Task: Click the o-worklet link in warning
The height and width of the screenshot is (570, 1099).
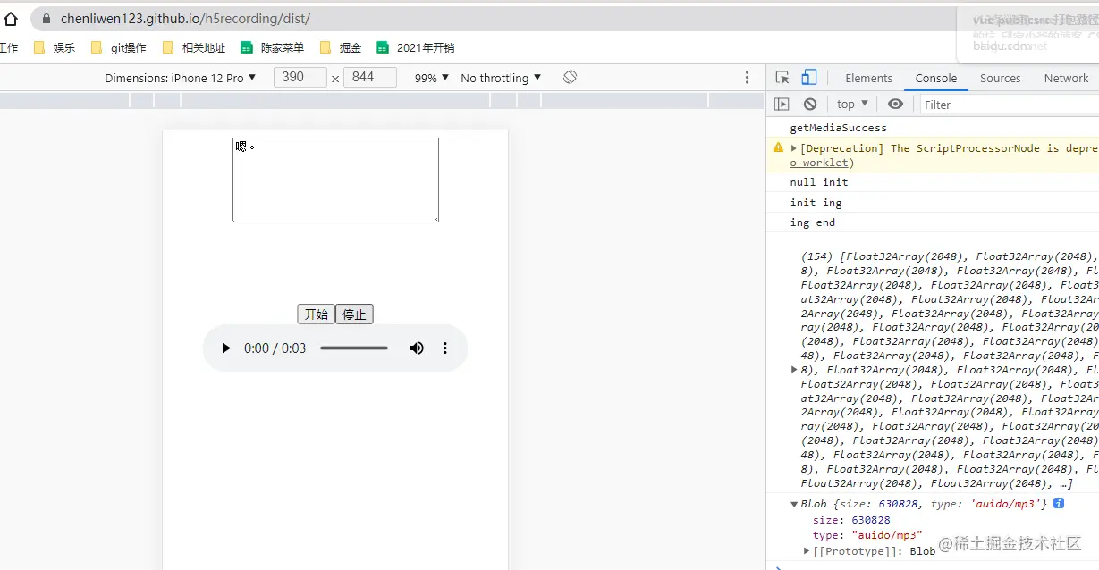Action: pyautogui.click(x=821, y=163)
